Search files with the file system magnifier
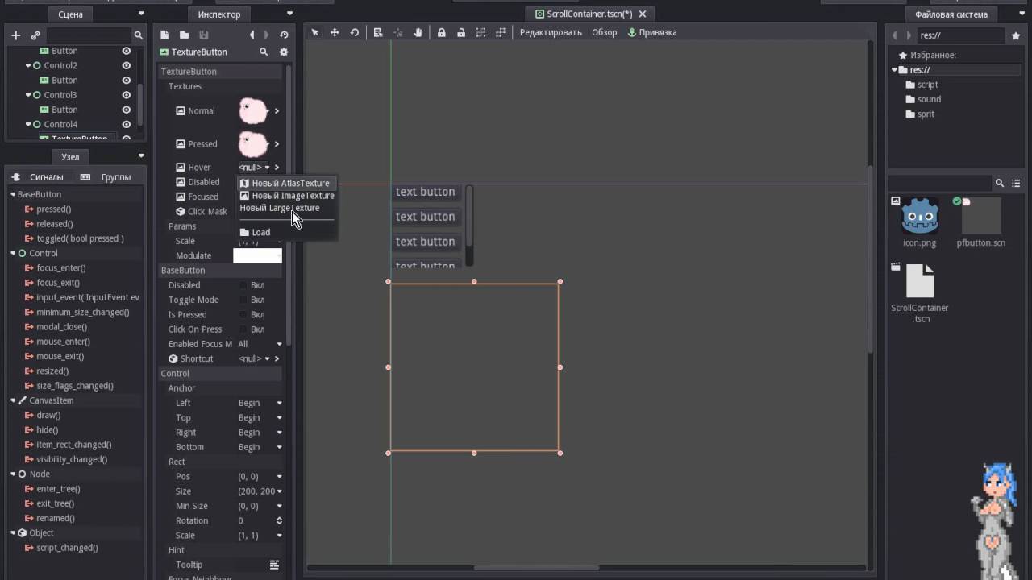The image size is (1032, 580). pyautogui.click(x=999, y=183)
